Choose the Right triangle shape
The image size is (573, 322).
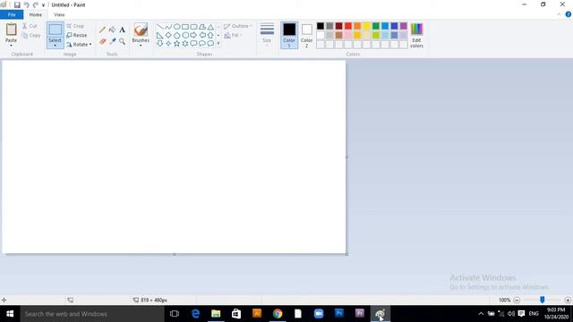tap(160, 35)
